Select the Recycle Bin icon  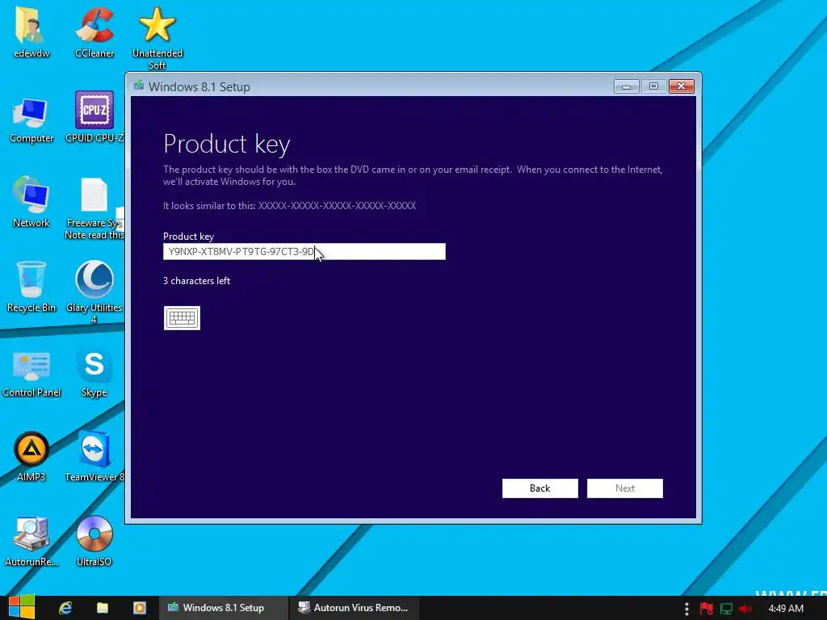[x=31, y=287]
